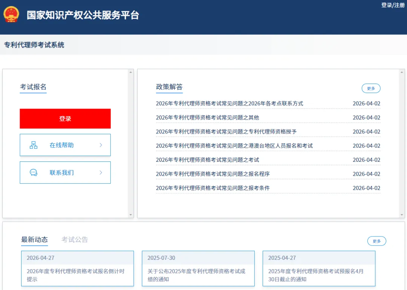Click scroll down arrow in 政策解答 panel

point(402,215)
